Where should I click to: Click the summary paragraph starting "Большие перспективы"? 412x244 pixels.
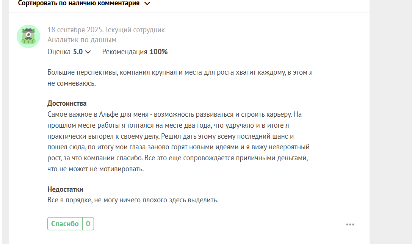coord(180,78)
